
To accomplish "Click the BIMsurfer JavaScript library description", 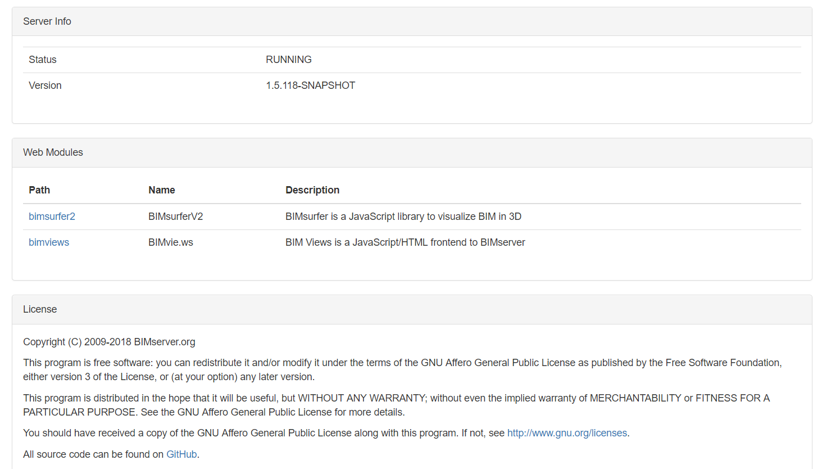I will (403, 217).
